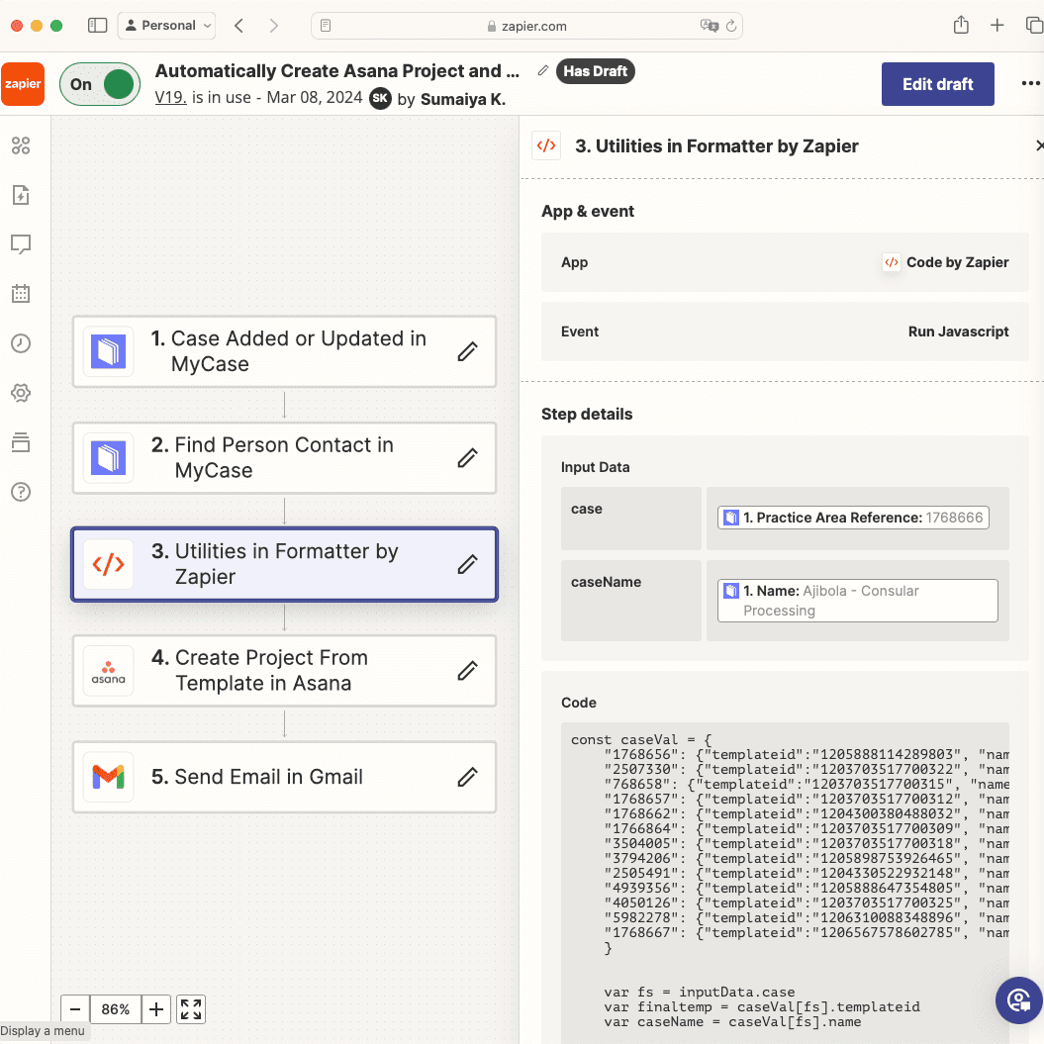Image resolution: width=1044 pixels, height=1044 pixels.
Task: Click the caseName input data field
Action: [x=857, y=601]
